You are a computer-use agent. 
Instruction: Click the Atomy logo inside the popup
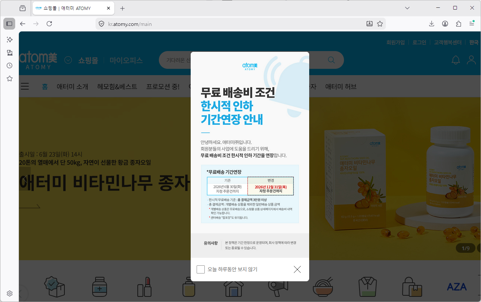coord(250,67)
